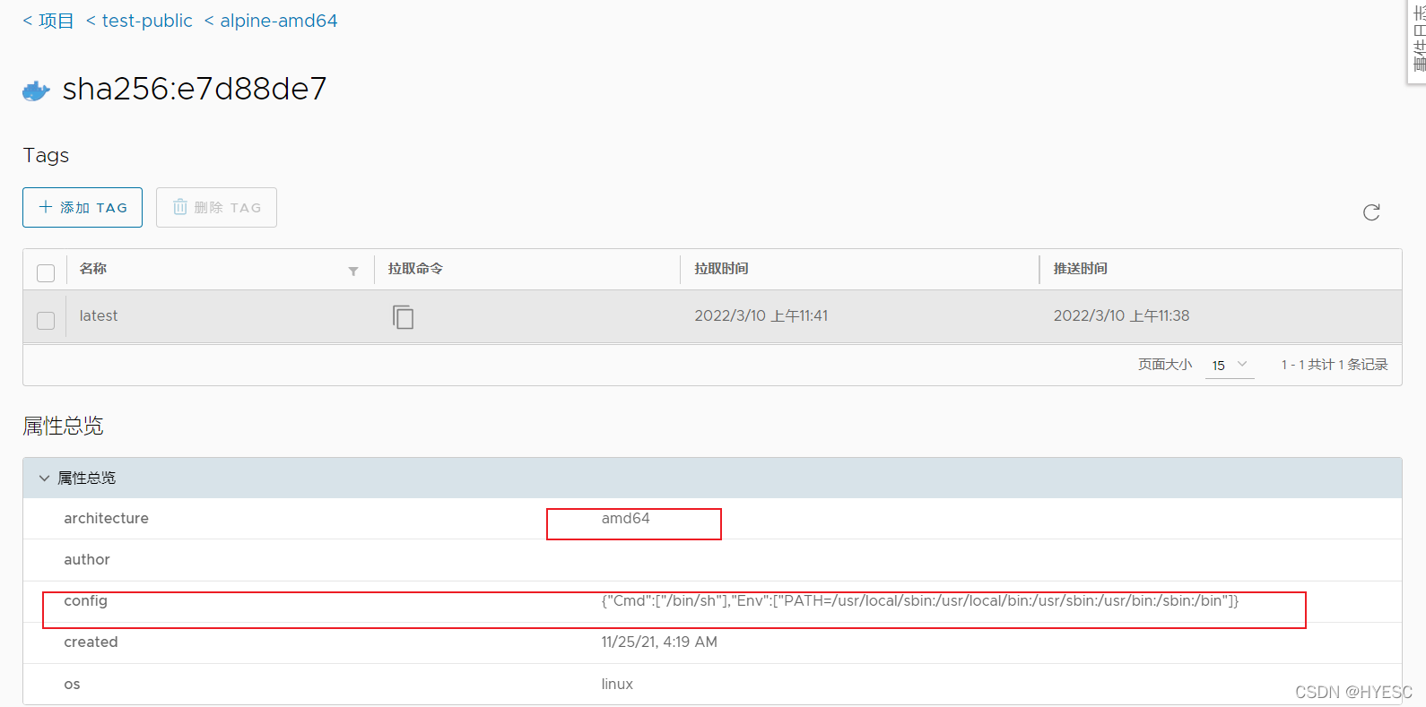Select the config Cmd/Env JSON value
The height and width of the screenshot is (707, 1426).
pos(919,600)
